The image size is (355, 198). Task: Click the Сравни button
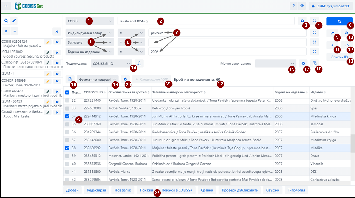(x=207, y=190)
